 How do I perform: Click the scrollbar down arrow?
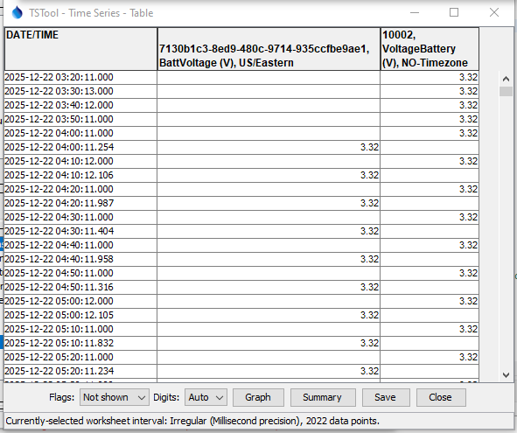[506, 375]
